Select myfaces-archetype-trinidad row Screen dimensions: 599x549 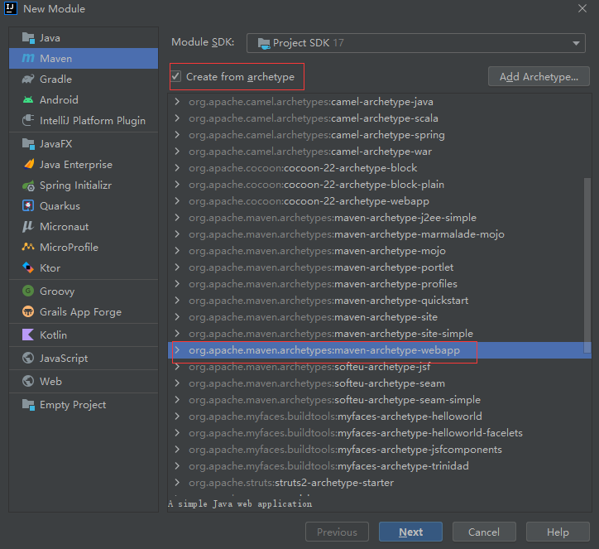[x=380, y=465]
